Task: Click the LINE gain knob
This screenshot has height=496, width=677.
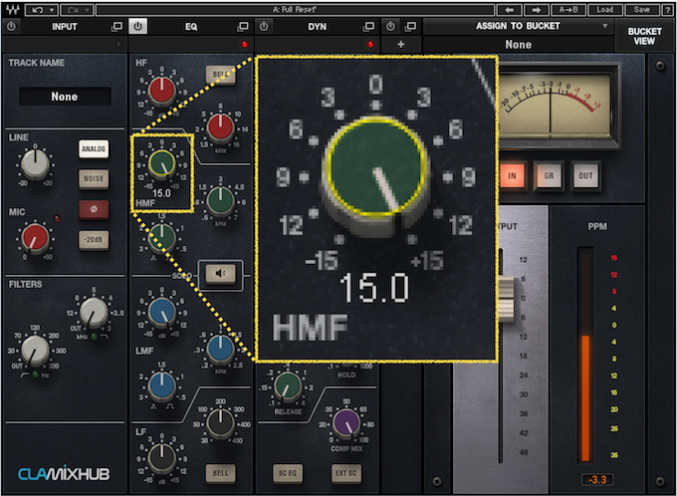Action: pyautogui.click(x=36, y=163)
